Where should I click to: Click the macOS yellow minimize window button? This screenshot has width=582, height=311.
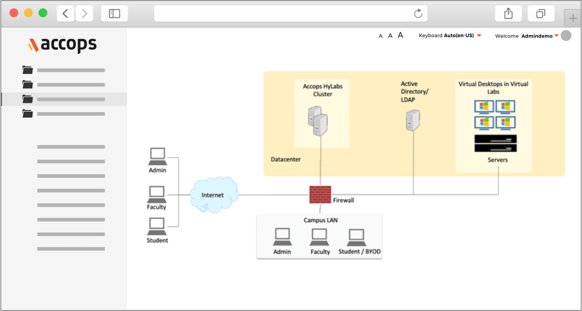coord(28,13)
